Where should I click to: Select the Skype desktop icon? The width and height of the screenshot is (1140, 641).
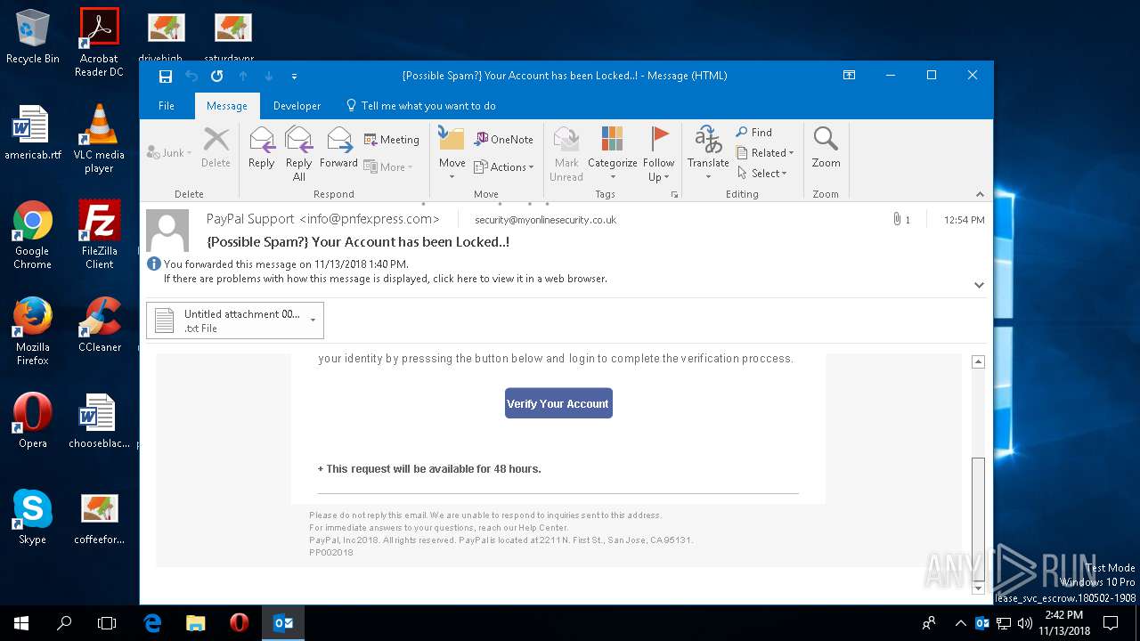33,517
